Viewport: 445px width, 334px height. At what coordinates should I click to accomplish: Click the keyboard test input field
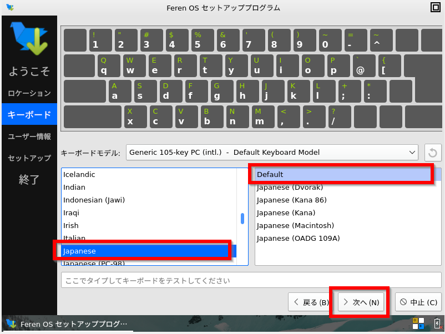point(251,280)
